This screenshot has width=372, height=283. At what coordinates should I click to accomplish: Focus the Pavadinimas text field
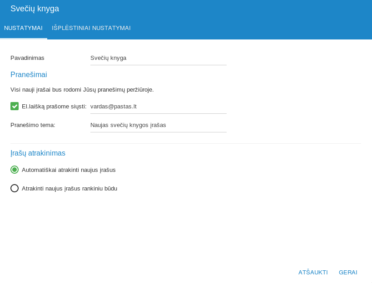click(x=158, y=58)
